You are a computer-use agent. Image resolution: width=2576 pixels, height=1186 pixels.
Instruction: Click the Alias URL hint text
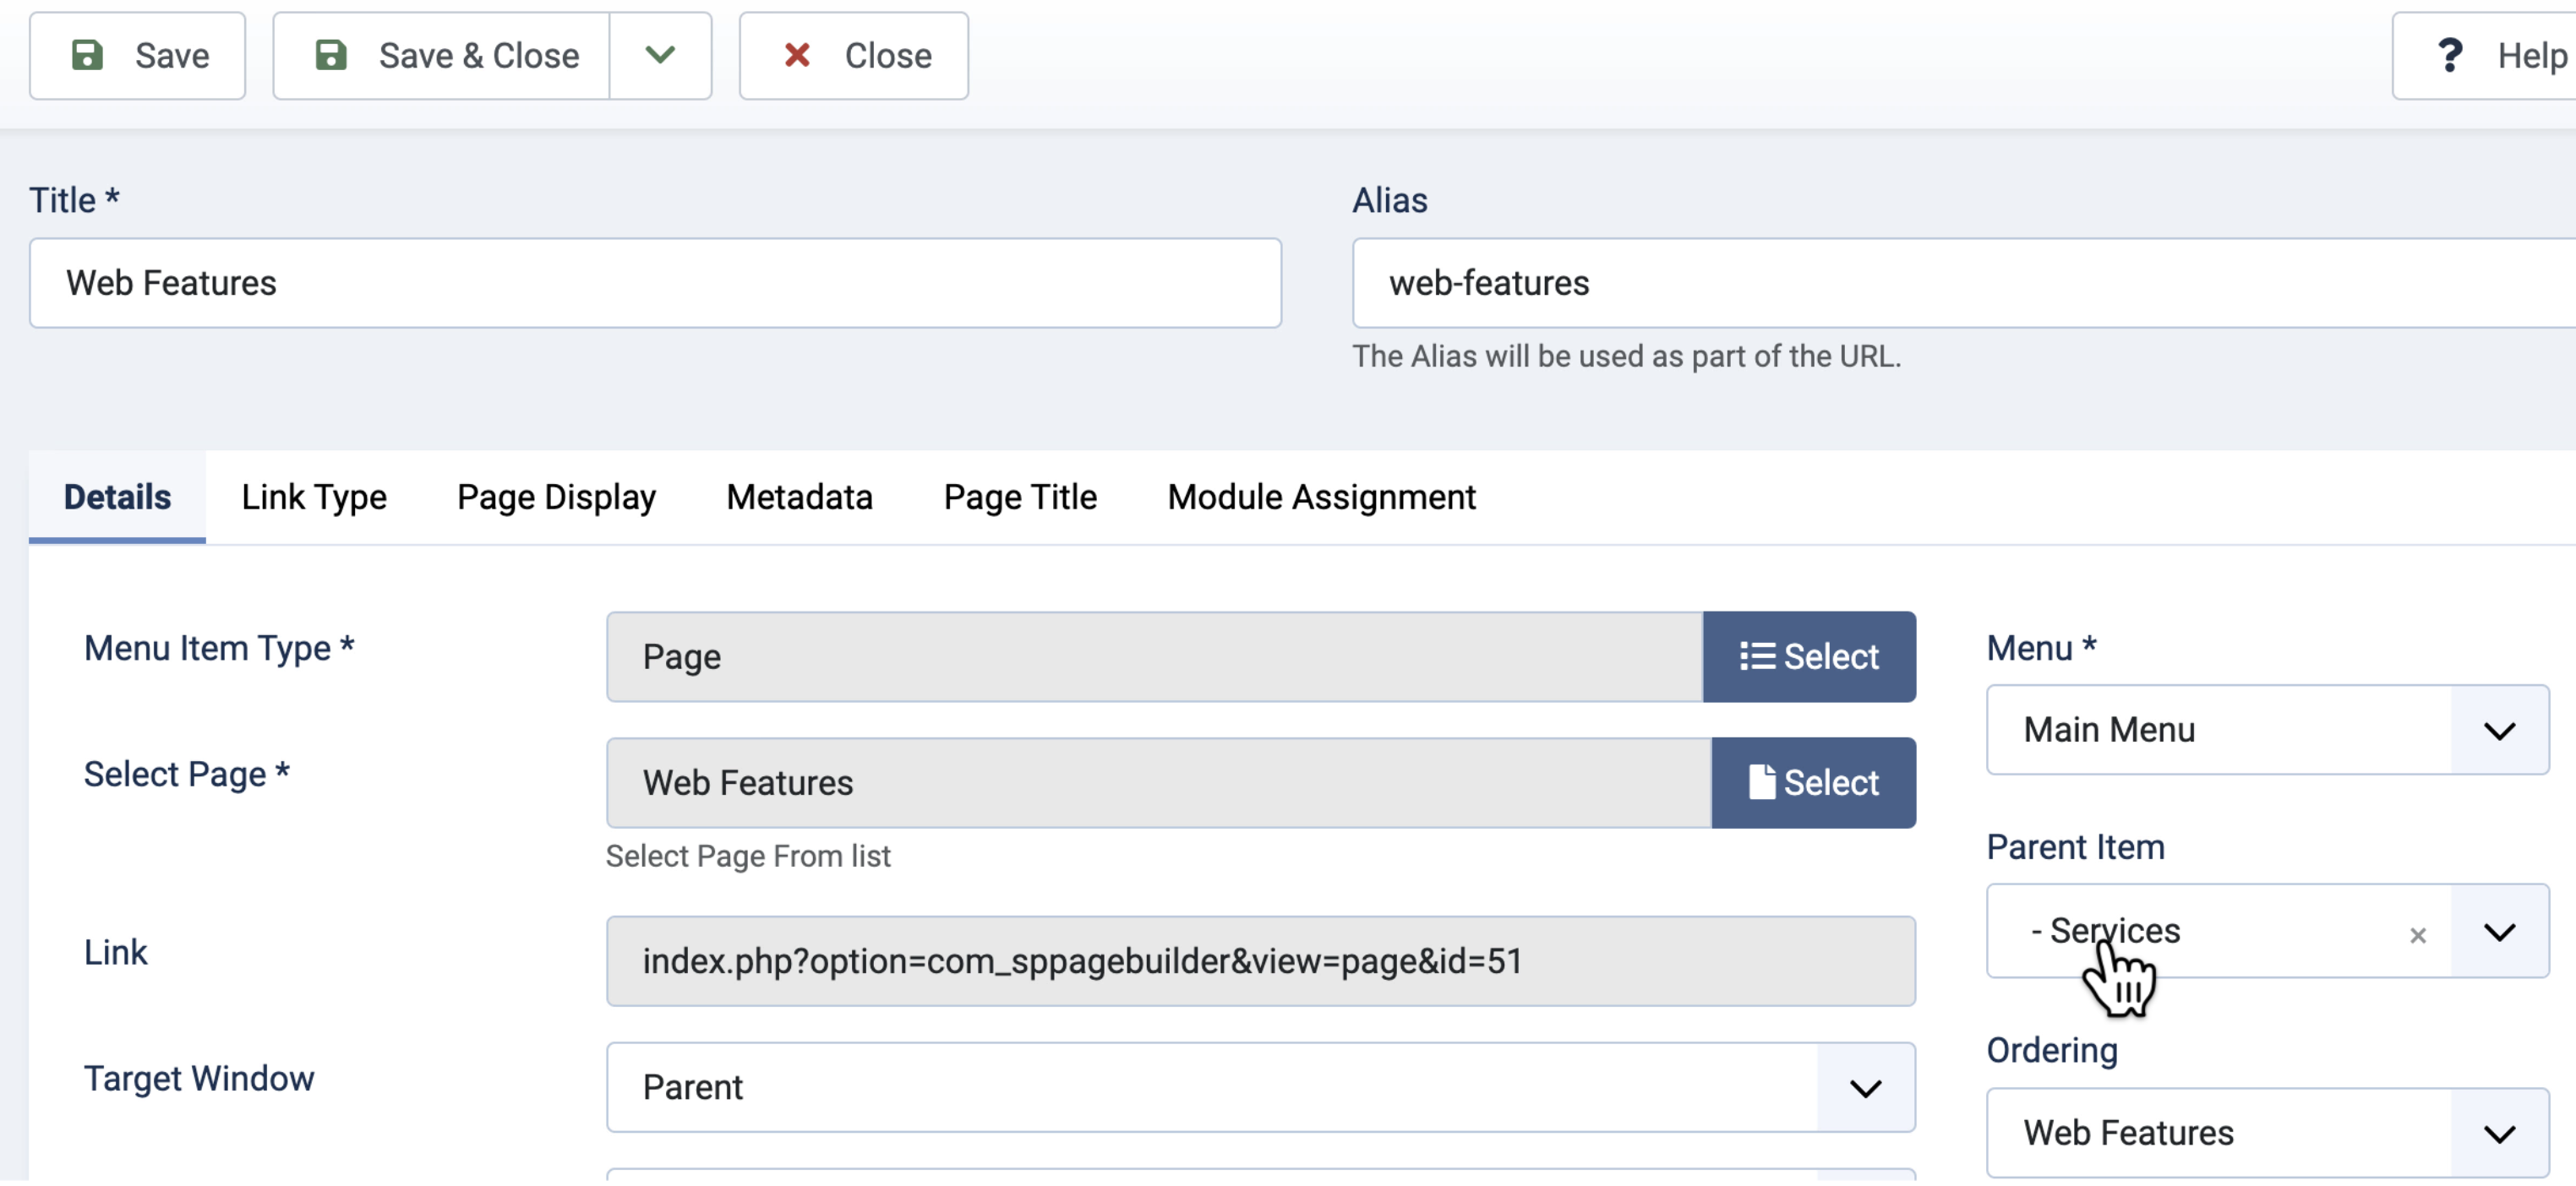coord(1626,356)
